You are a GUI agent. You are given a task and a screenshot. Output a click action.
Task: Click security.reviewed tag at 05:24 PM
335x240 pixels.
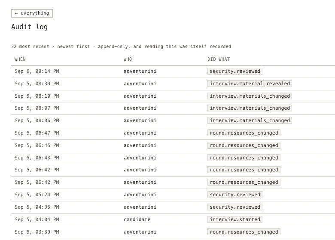click(x=235, y=195)
